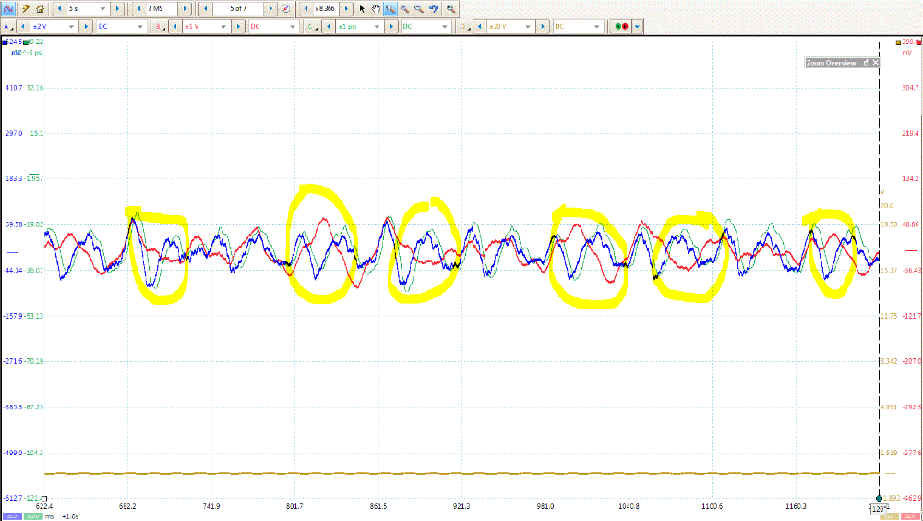This screenshot has width=923, height=521.
Task: Close the Zoom Overview panel
Action: tap(876, 63)
